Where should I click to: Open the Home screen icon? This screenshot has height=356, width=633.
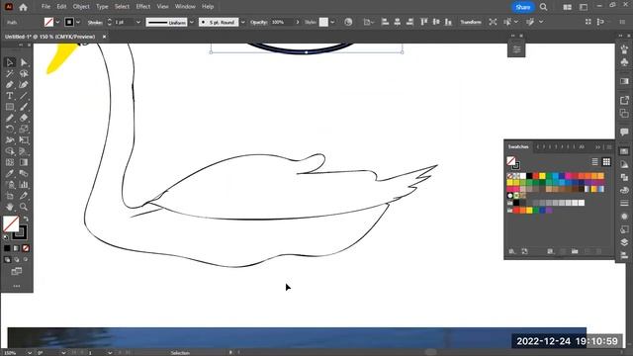23,7
